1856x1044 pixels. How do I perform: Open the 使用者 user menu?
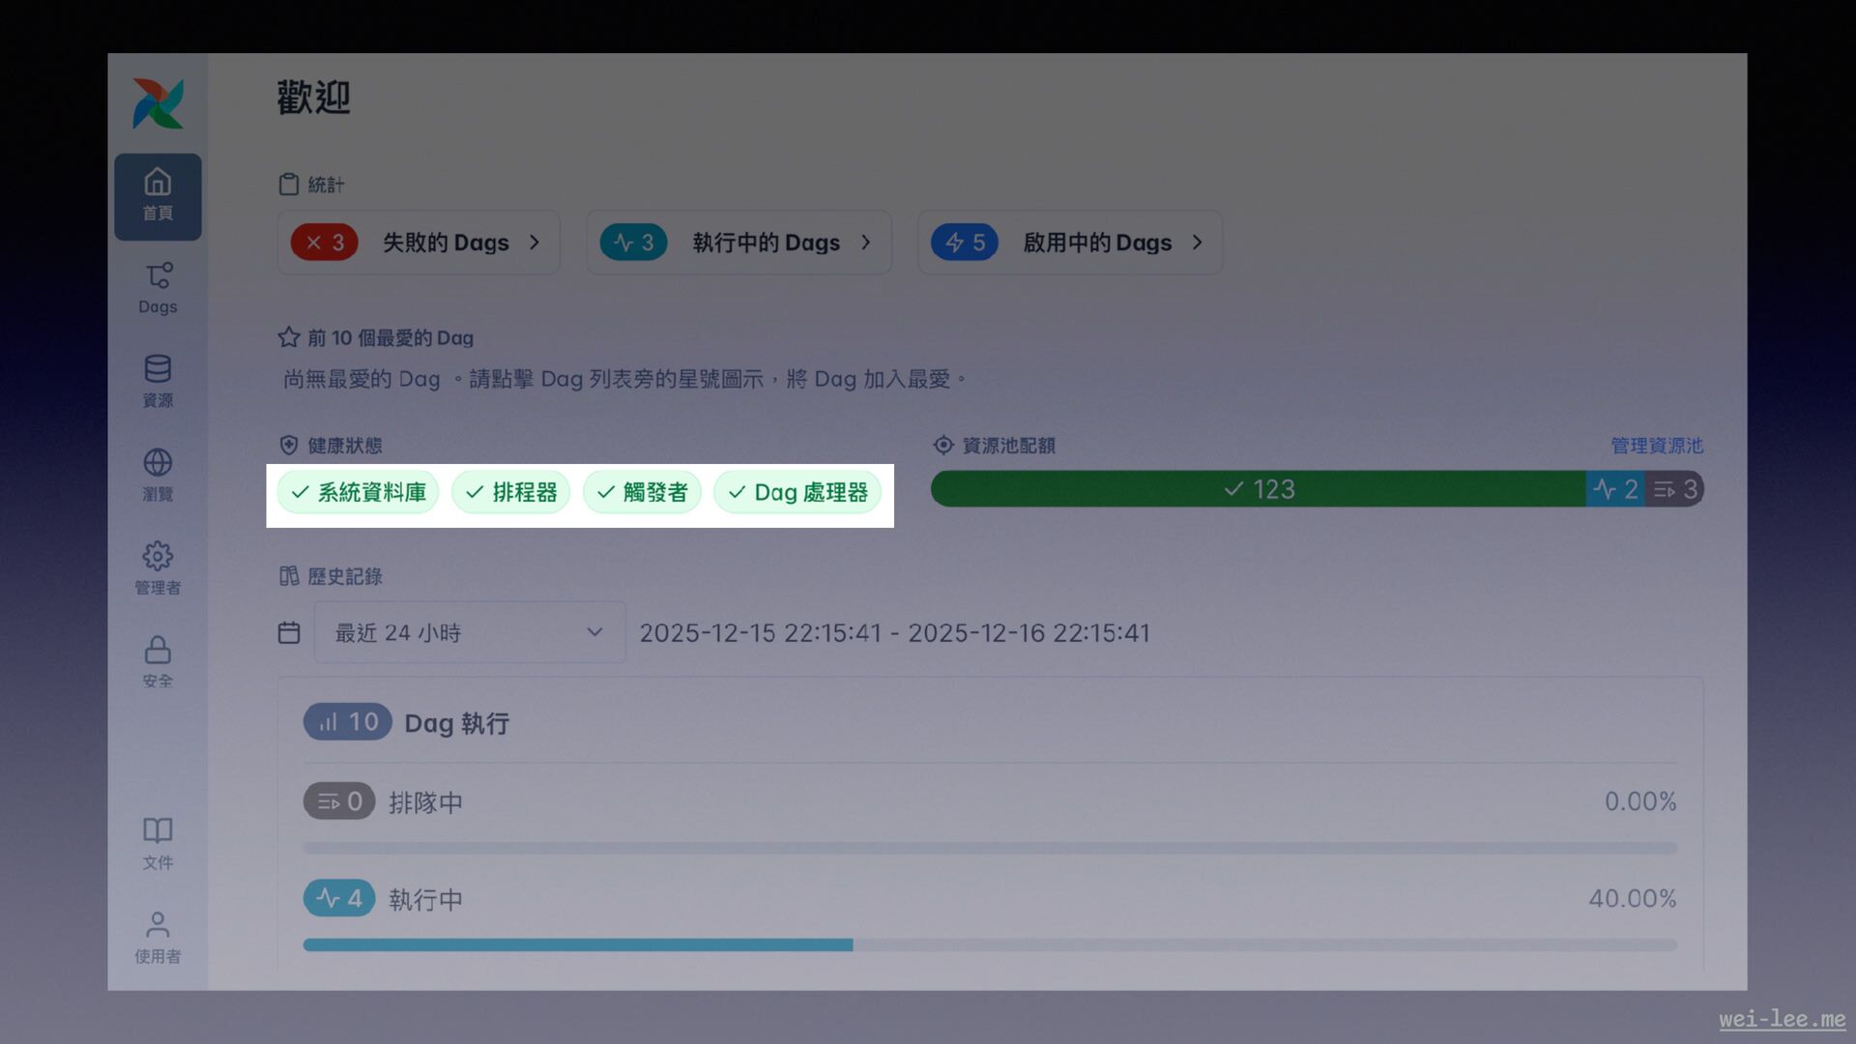point(158,937)
